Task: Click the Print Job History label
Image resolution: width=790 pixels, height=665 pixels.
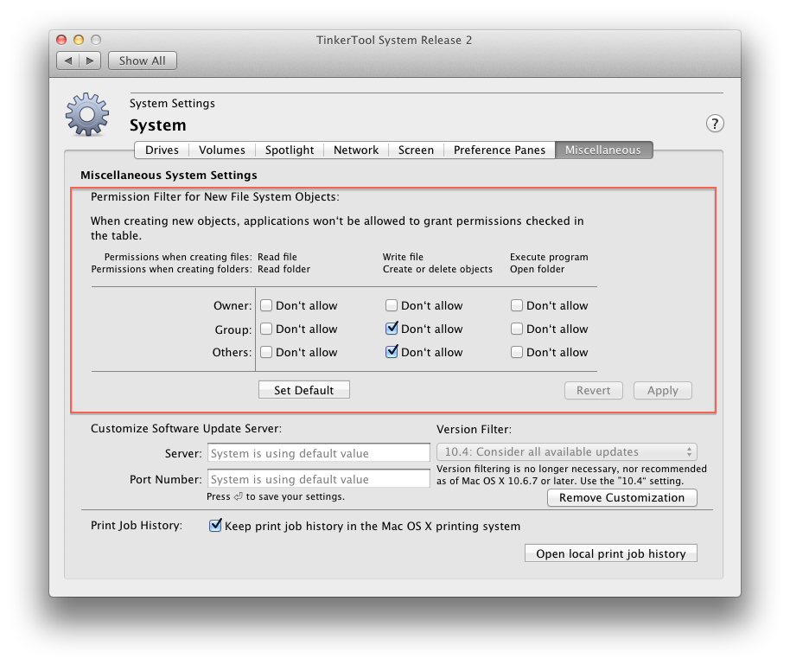Action: point(137,526)
